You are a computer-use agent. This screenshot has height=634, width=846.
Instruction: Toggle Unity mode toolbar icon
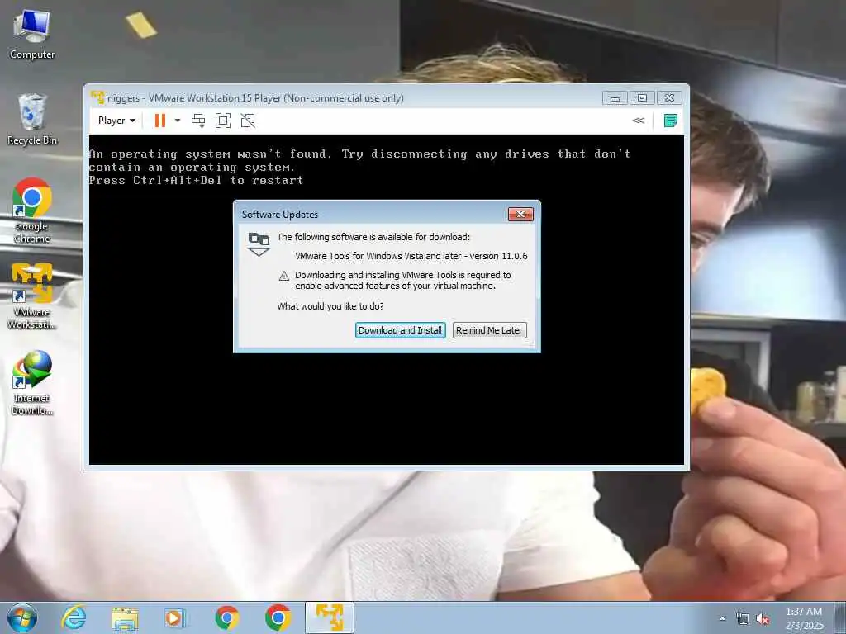coord(248,121)
